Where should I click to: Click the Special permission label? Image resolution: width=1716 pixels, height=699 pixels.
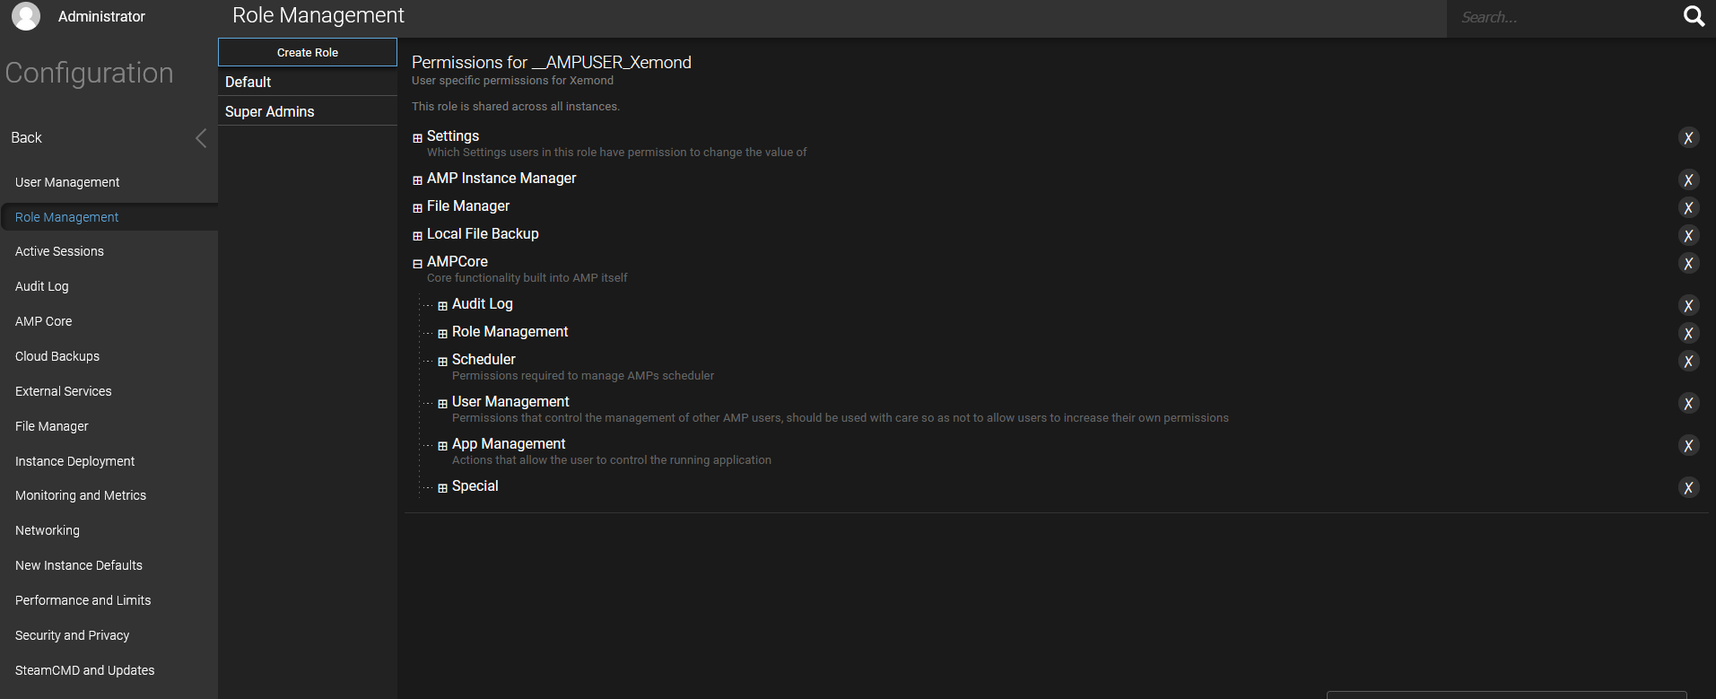pyautogui.click(x=475, y=486)
